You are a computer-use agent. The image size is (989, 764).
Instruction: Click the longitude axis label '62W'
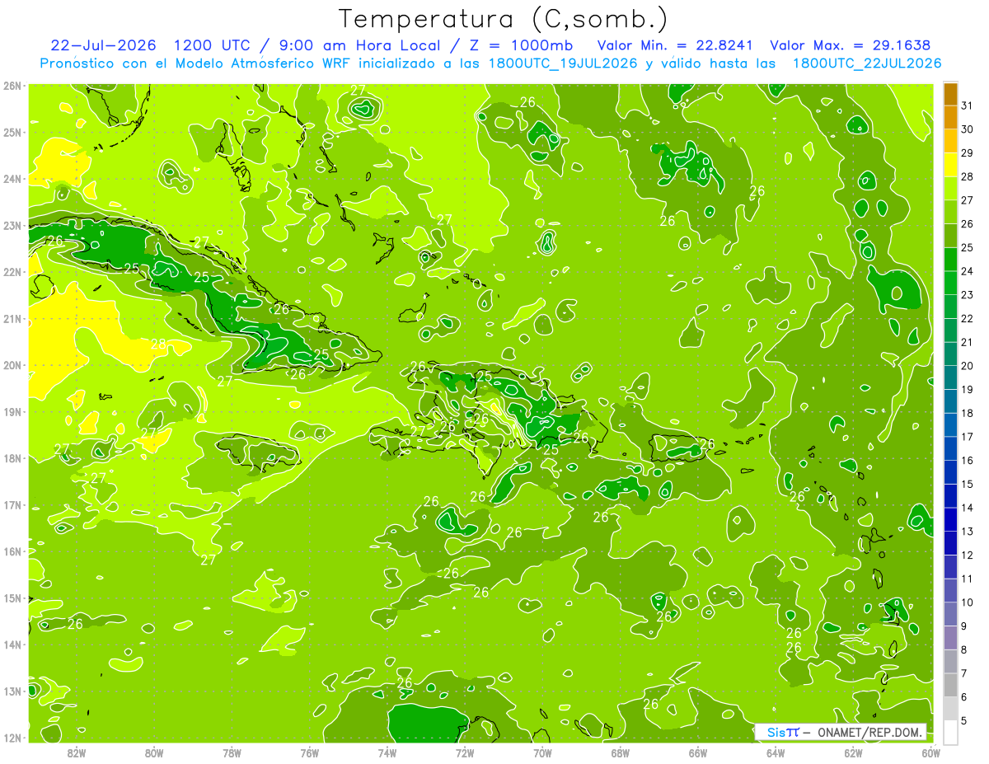pyautogui.click(x=853, y=753)
